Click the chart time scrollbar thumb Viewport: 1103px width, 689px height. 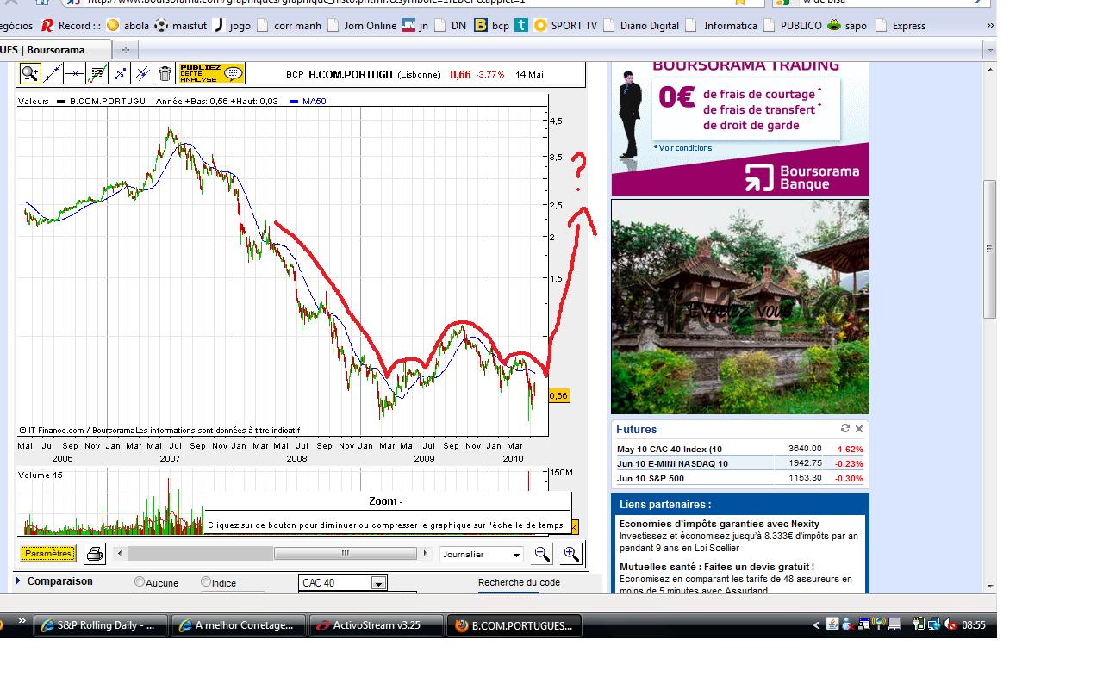tap(346, 554)
